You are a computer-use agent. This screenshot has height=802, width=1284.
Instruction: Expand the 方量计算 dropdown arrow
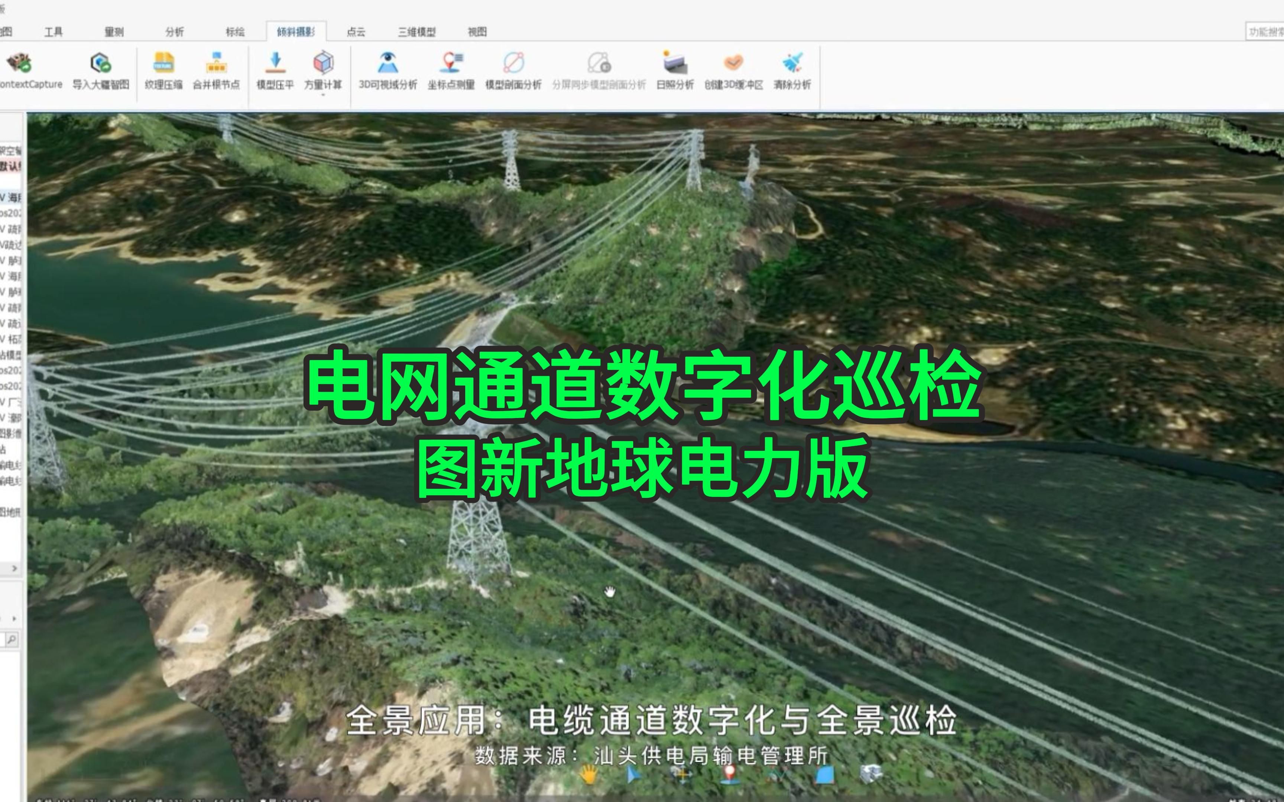click(x=322, y=95)
